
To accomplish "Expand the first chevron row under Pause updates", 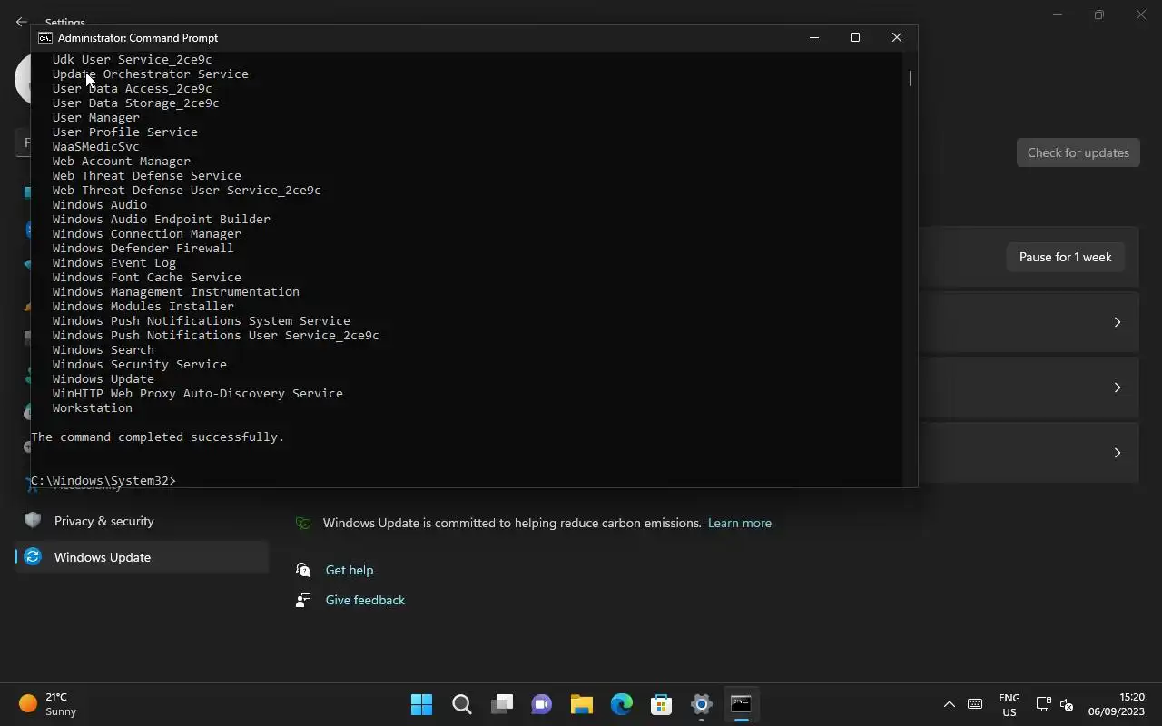I will pyautogui.click(x=1118, y=322).
